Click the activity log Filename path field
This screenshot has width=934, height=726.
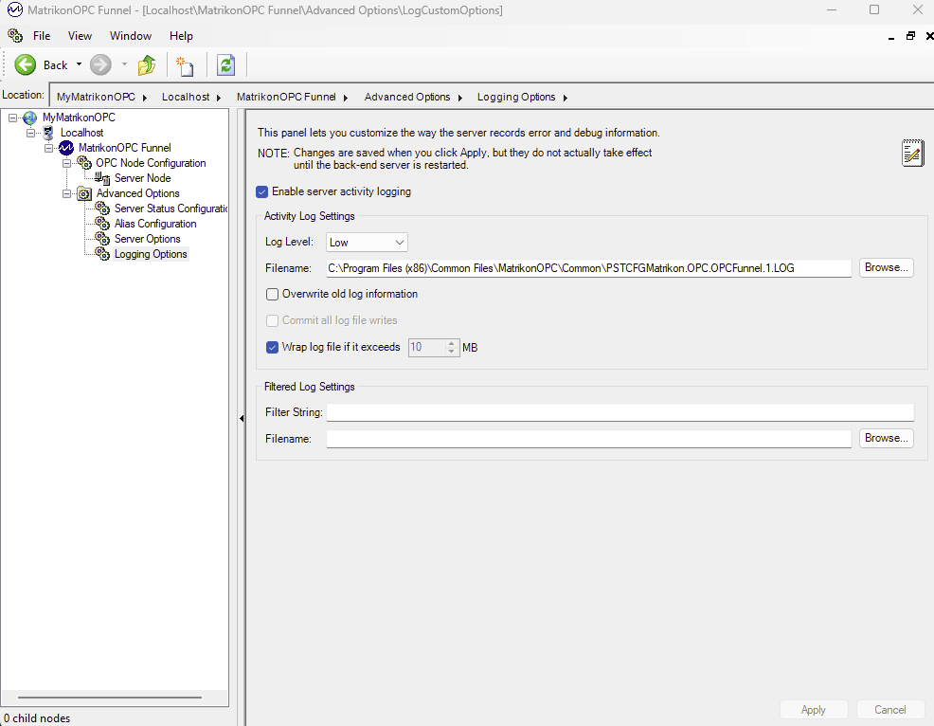[588, 268]
